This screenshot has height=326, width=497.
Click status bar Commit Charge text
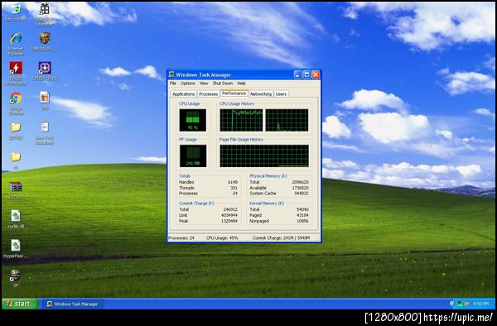(x=281, y=238)
